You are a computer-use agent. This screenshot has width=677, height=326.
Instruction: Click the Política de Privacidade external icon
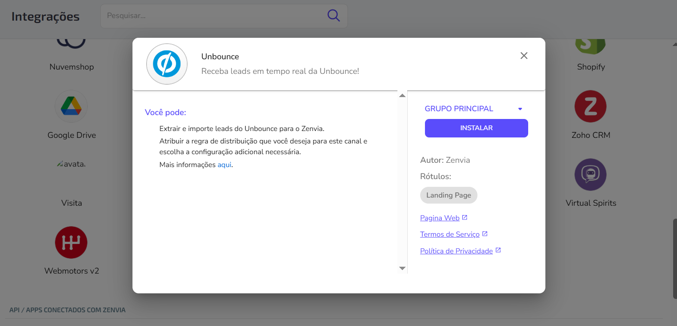pos(498,250)
